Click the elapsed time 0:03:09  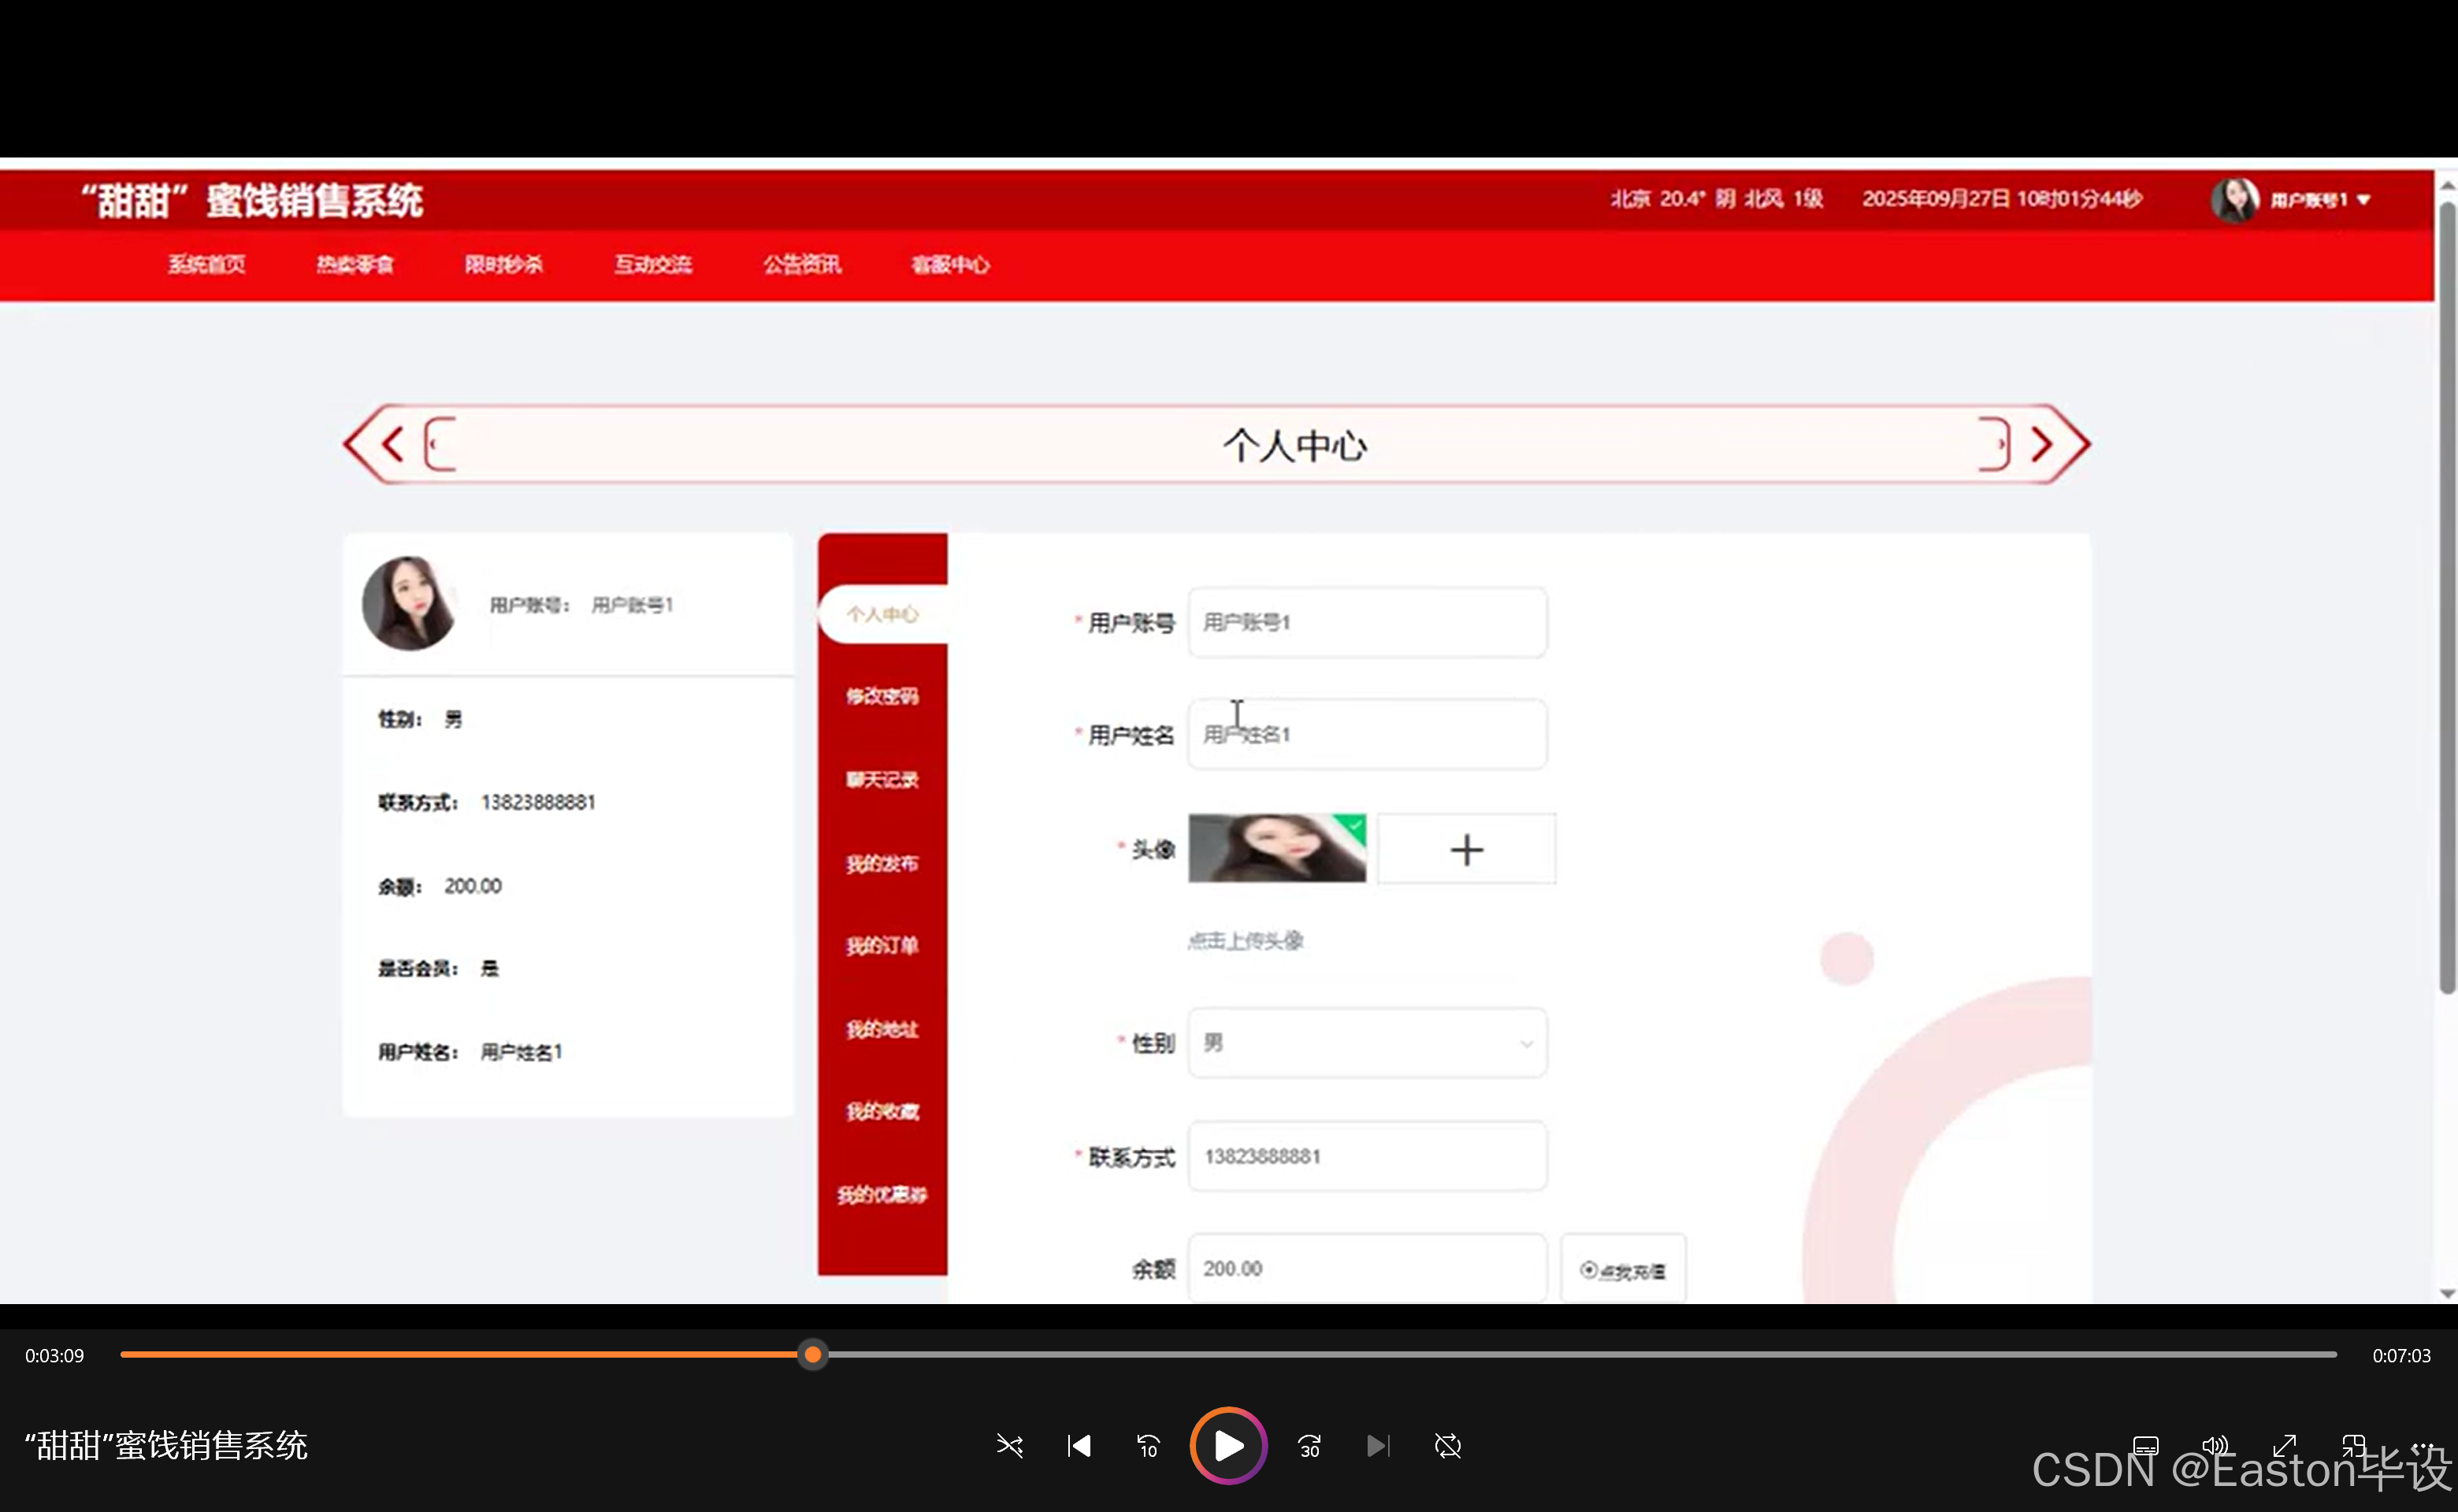tap(55, 1356)
